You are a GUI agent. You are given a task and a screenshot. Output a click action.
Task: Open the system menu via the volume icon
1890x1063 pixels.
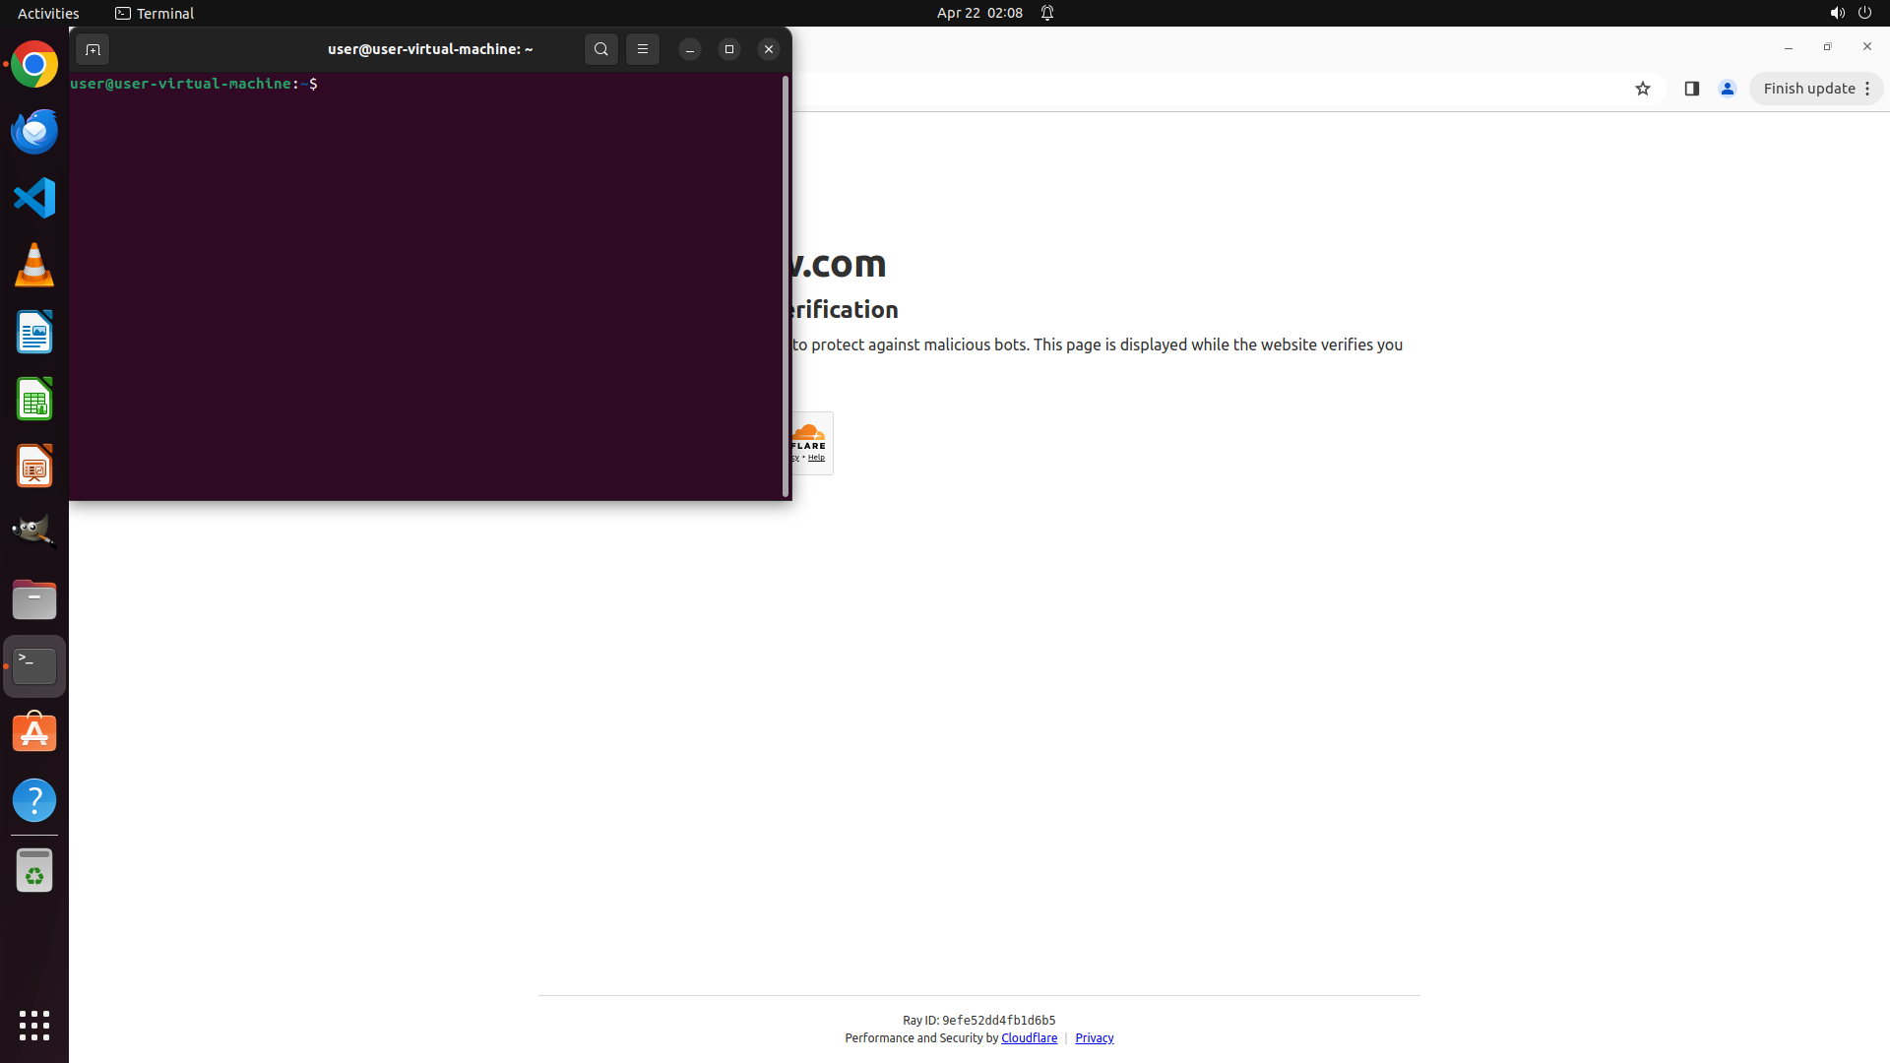click(x=1837, y=13)
